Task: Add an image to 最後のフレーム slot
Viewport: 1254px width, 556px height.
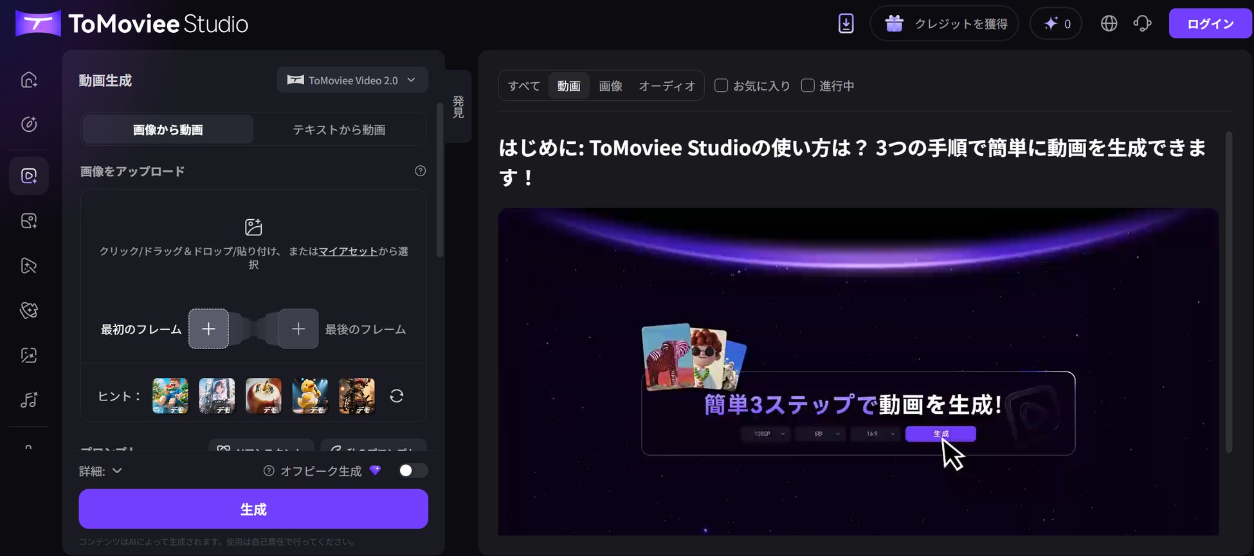Action: click(298, 329)
